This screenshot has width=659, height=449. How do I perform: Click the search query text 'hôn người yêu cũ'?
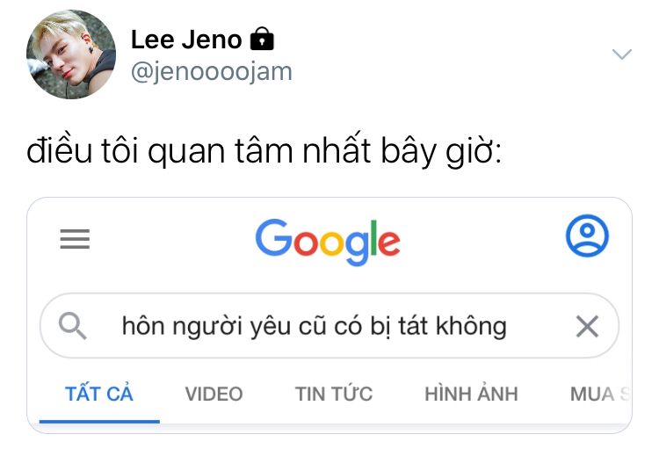pyautogui.click(x=224, y=327)
